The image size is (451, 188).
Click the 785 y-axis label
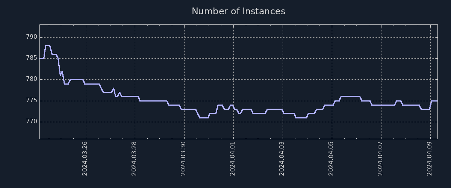pos(32,58)
